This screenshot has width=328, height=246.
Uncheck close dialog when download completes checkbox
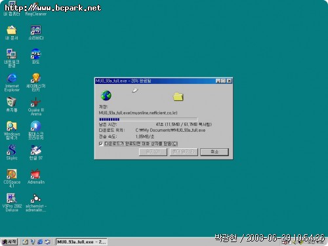pyautogui.click(x=101, y=144)
